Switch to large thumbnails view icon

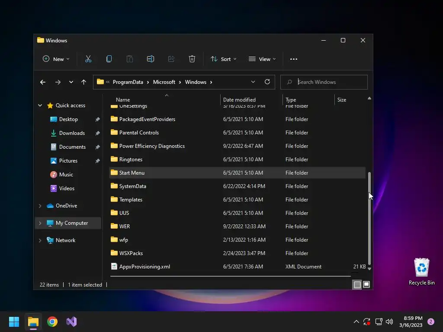pyautogui.click(x=366, y=284)
